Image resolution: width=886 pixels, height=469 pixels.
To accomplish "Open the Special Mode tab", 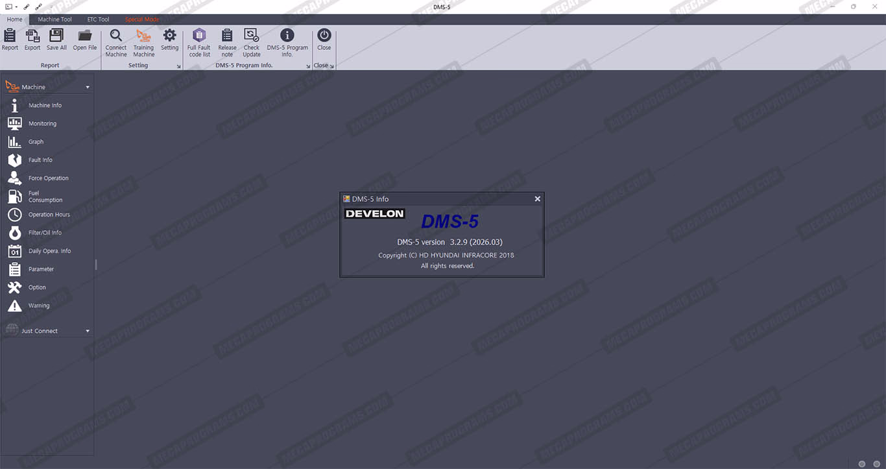I will coord(142,19).
